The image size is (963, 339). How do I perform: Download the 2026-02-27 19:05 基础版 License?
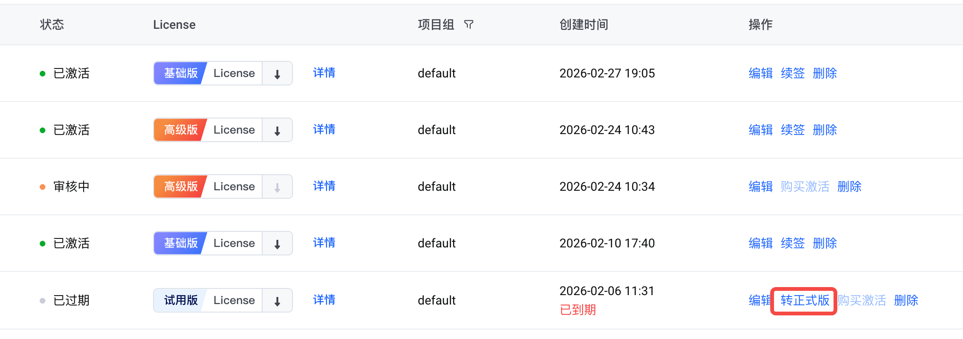277,74
